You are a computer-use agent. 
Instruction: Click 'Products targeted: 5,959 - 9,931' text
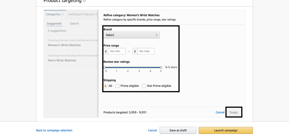click(x=125, y=112)
